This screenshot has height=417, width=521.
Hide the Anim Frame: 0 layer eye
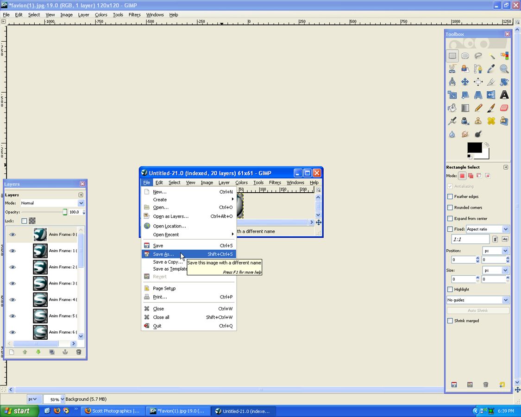click(13, 234)
